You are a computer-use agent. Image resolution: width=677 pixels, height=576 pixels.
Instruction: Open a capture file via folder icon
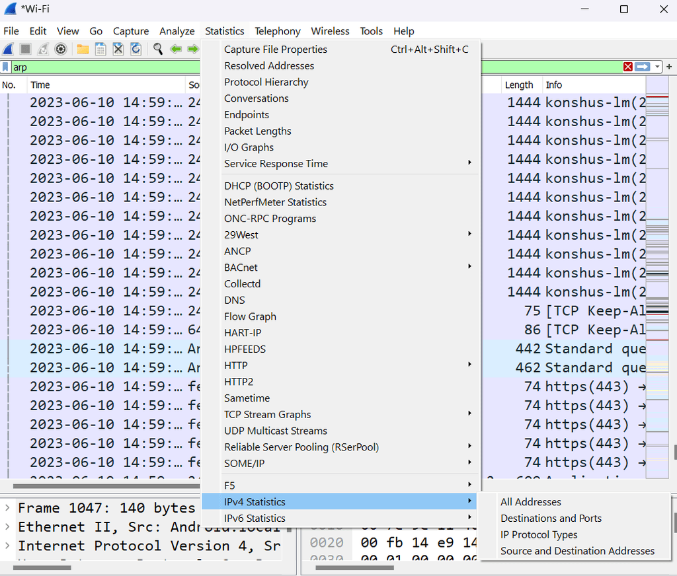pyautogui.click(x=83, y=49)
